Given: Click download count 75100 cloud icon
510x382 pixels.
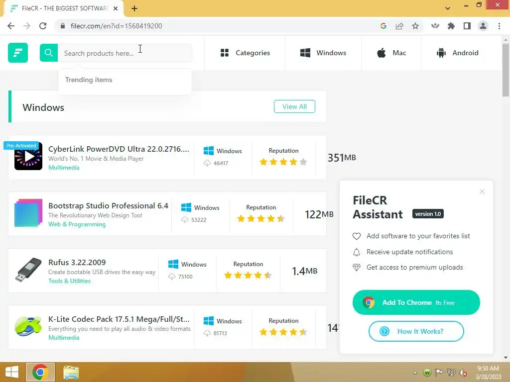Looking at the screenshot, I should pos(171,277).
